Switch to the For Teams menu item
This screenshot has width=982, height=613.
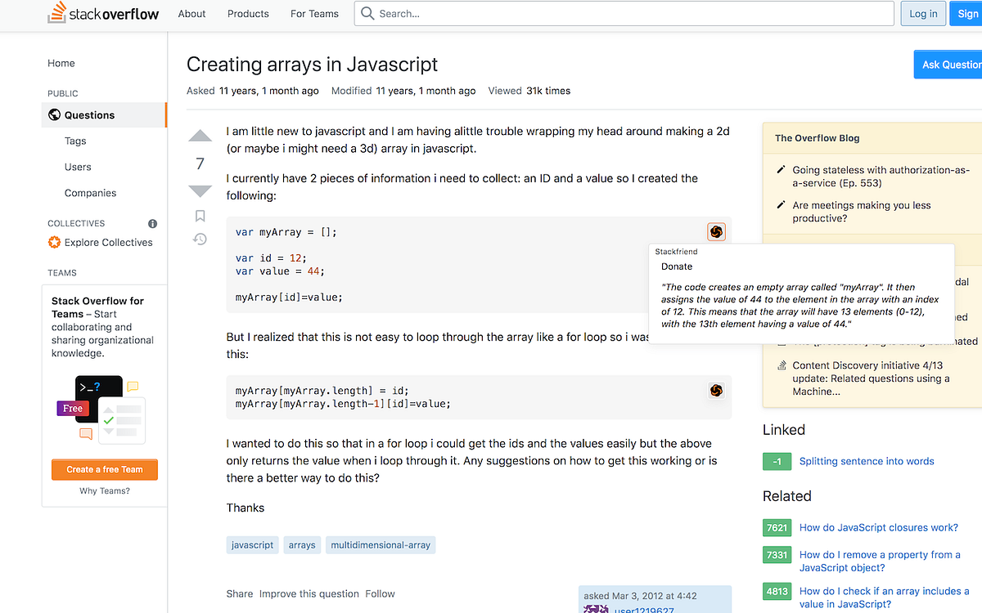314,13
